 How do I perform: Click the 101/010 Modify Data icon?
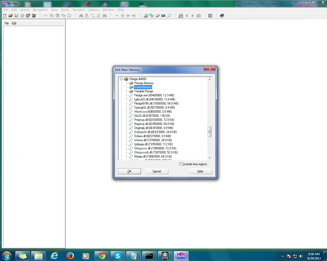69,16
